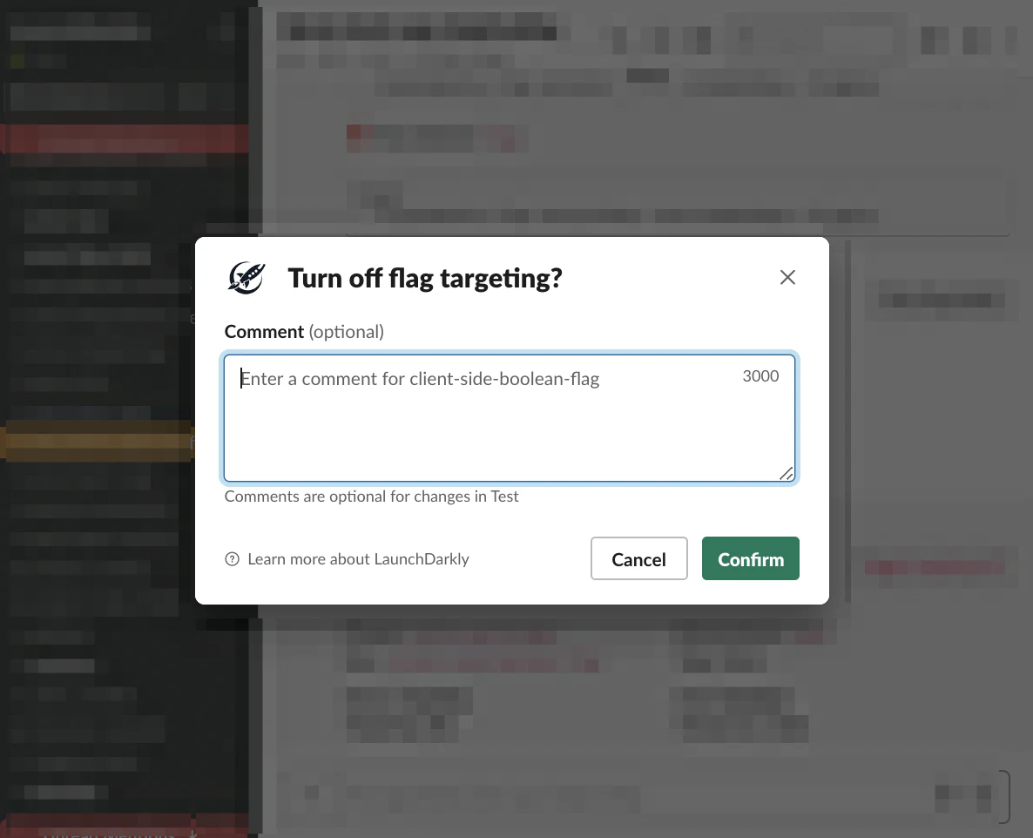Select the yellow highlighted sidebar row
The image size is (1033, 838).
click(x=98, y=441)
